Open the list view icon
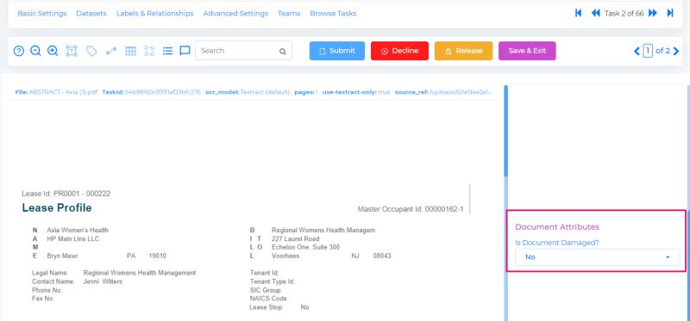Image resolution: width=690 pixels, height=321 pixels. point(167,51)
